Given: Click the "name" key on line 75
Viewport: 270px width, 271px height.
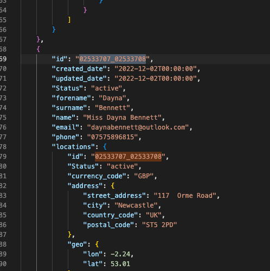Looking at the screenshot, I should 63,118.
